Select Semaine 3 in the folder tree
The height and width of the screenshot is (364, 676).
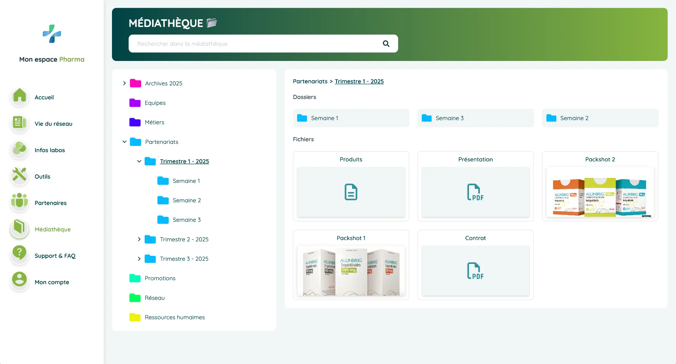[x=187, y=220]
